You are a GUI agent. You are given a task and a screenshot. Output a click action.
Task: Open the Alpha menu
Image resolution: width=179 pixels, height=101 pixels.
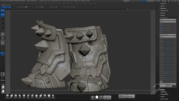(x=2, y=3)
